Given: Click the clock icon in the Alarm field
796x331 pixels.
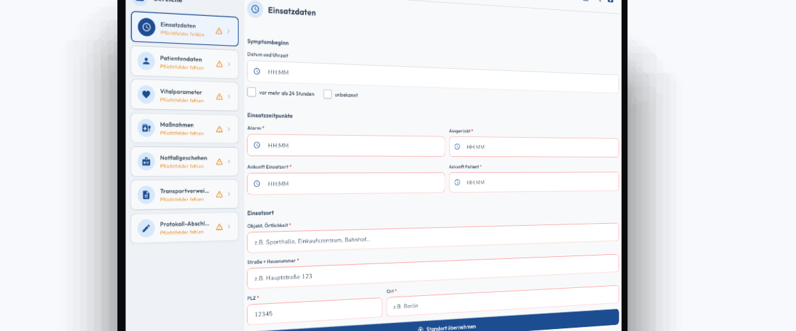Looking at the screenshot, I should [x=257, y=145].
